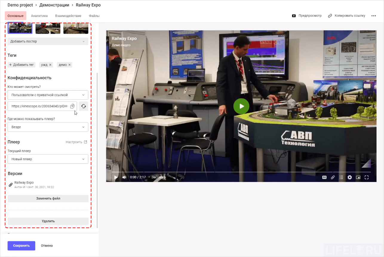Open the "Файлы" tab
The width and height of the screenshot is (384, 257).
94,16
